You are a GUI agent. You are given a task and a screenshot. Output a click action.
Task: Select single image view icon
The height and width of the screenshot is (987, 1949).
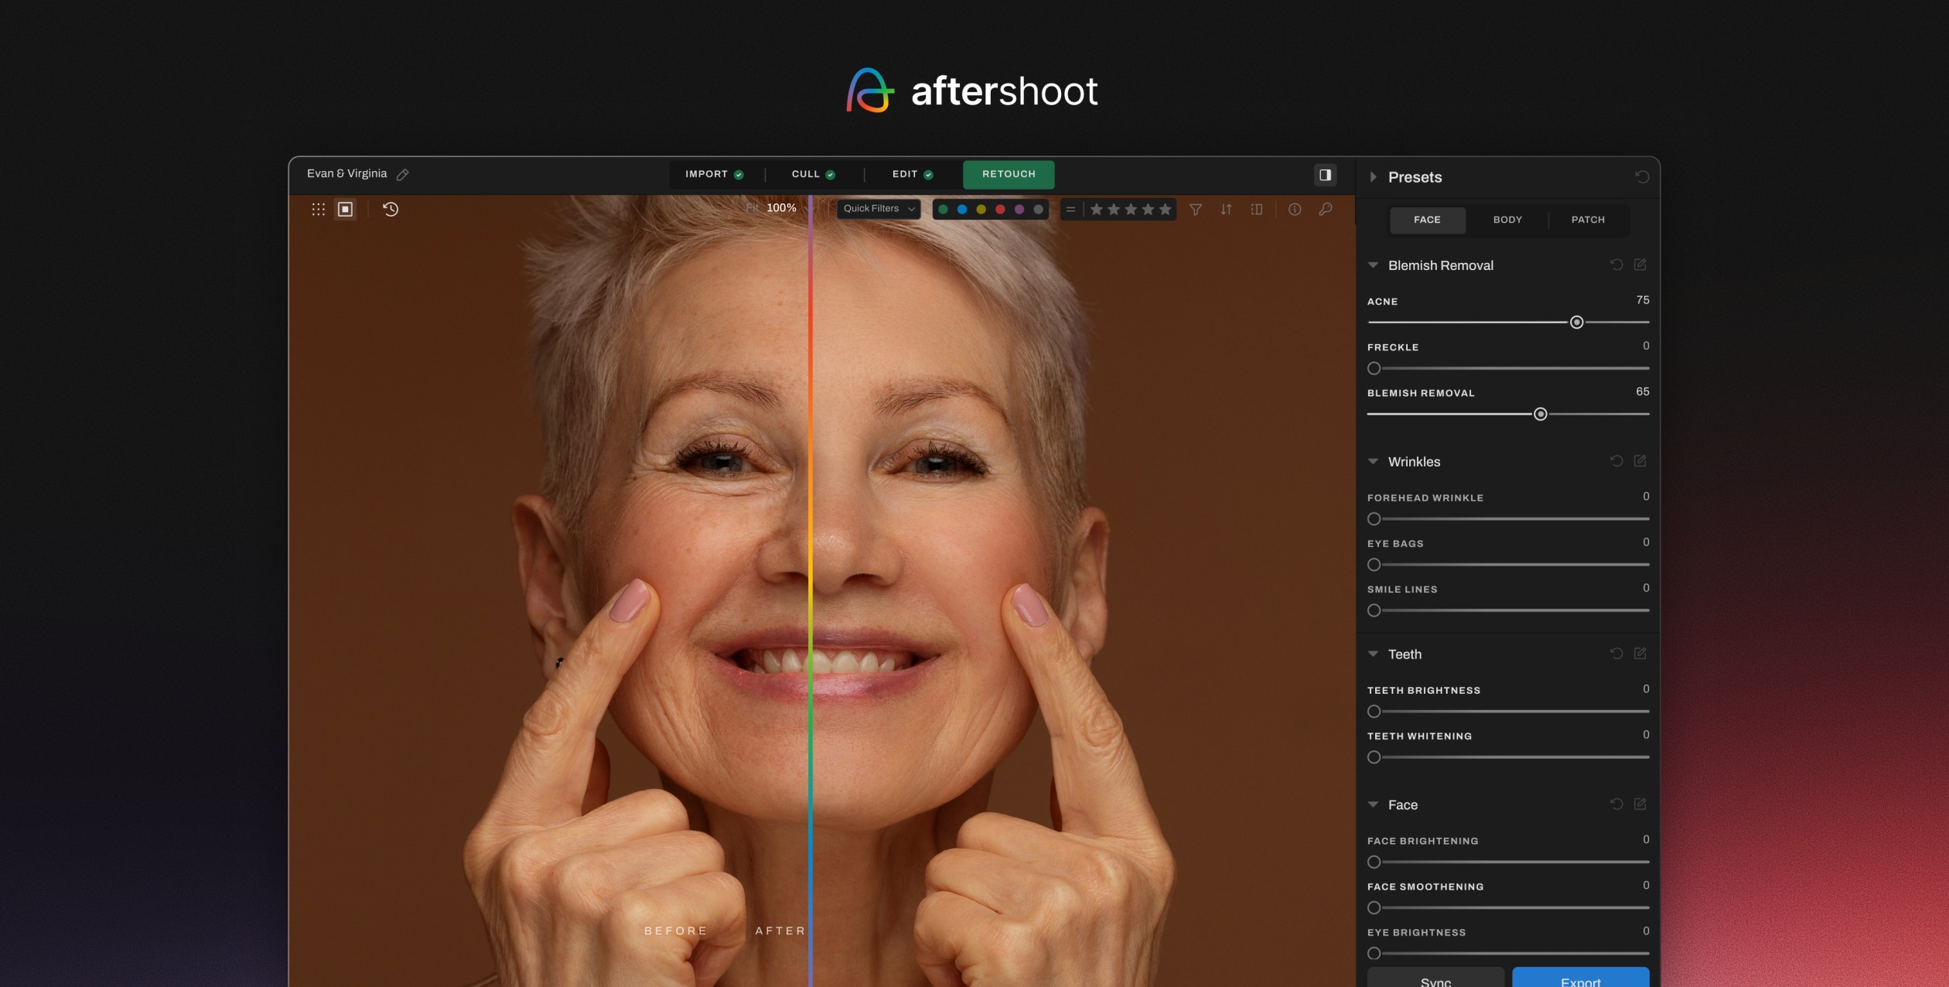[346, 209]
